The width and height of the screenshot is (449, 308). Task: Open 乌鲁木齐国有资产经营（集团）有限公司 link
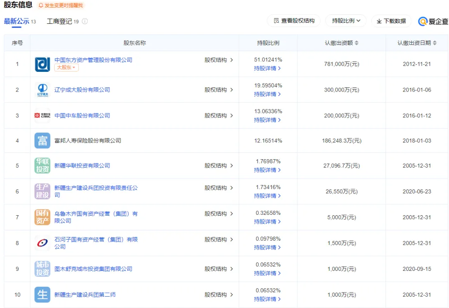coord(96,217)
